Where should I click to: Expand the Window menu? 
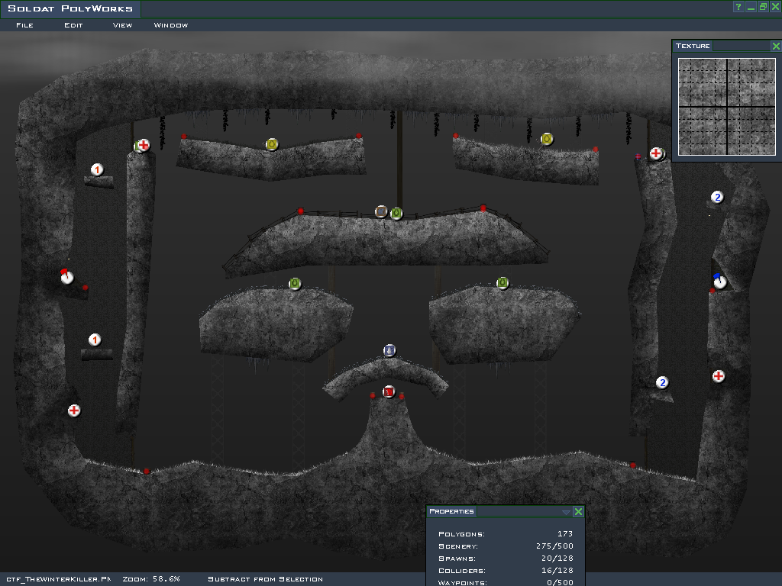170,25
